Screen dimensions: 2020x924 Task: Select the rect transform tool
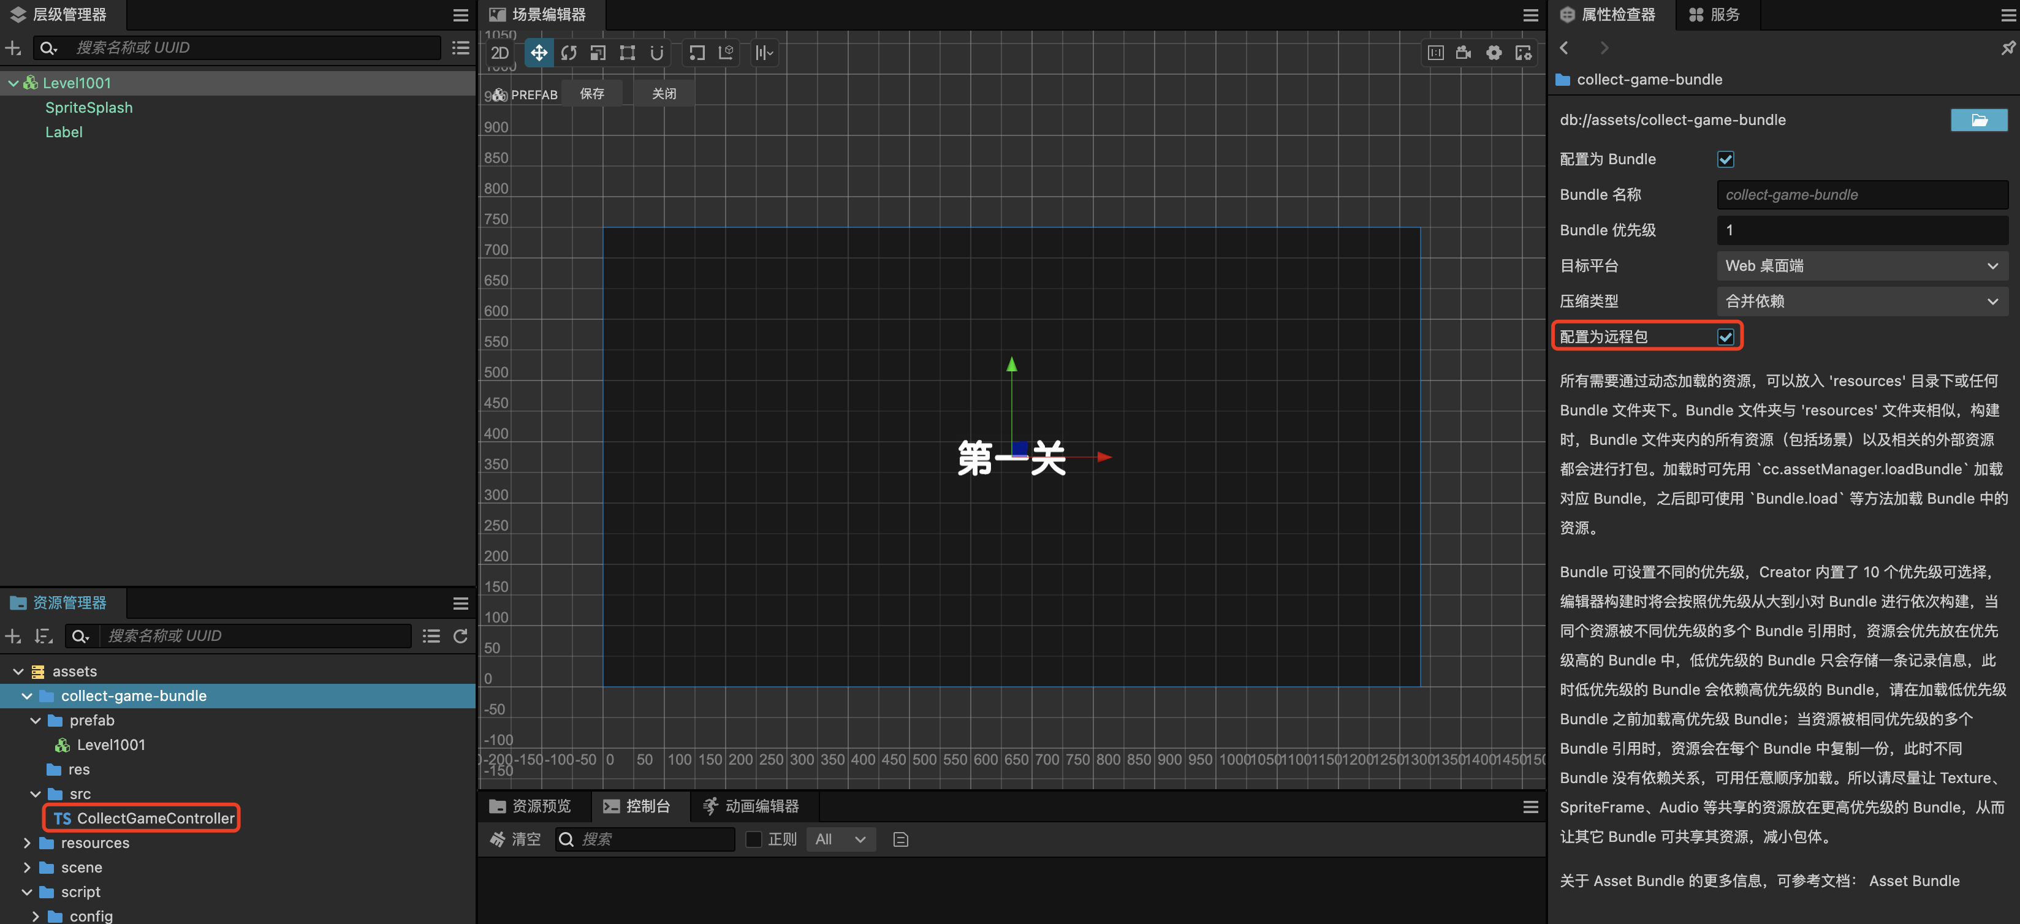click(x=628, y=53)
